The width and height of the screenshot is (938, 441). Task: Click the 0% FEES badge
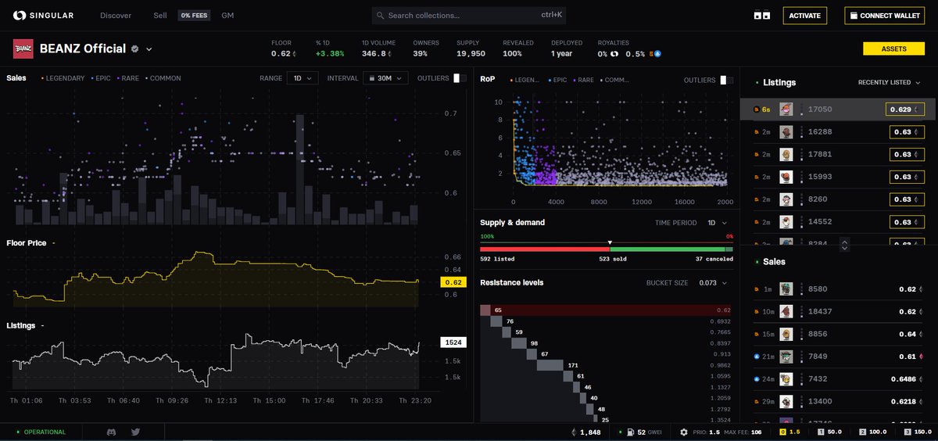(x=194, y=16)
